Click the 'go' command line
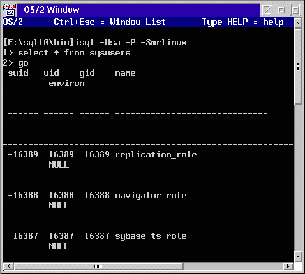Screen dimensions: 305x274 click(x=16, y=63)
